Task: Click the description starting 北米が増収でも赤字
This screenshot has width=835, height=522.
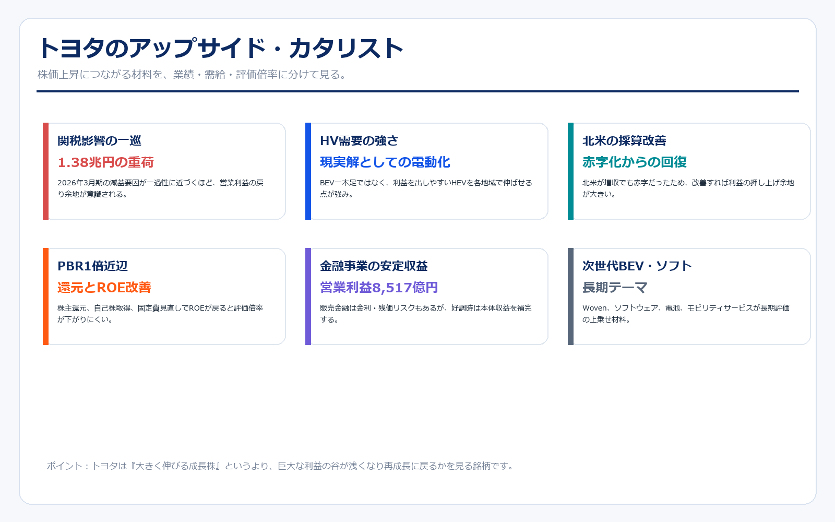Action: point(688,188)
